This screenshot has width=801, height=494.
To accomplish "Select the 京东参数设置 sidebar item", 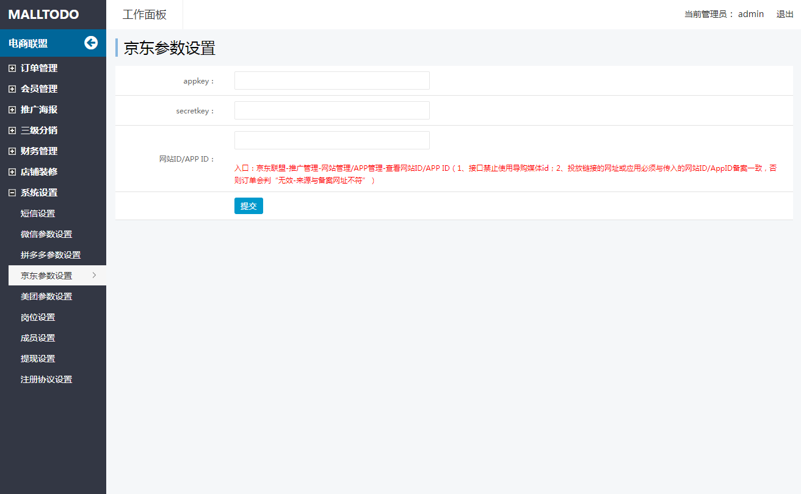I will pos(57,276).
